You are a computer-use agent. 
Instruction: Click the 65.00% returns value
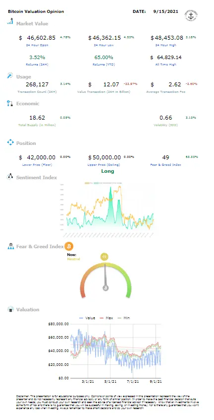104,57
